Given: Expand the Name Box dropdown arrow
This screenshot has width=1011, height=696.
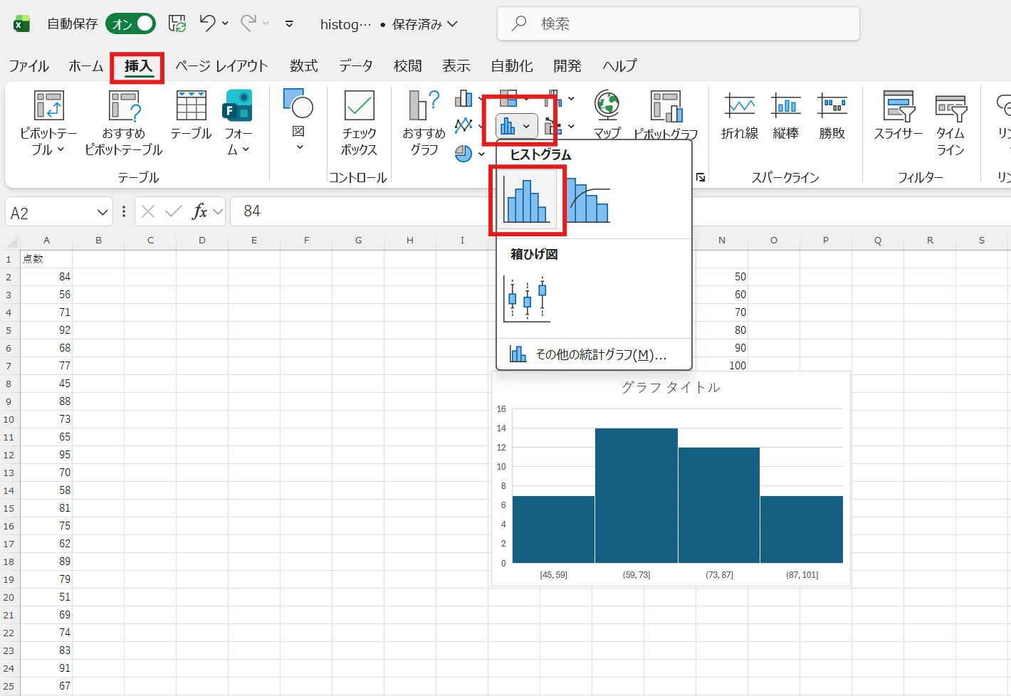Looking at the screenshot, I should (103, 212).
